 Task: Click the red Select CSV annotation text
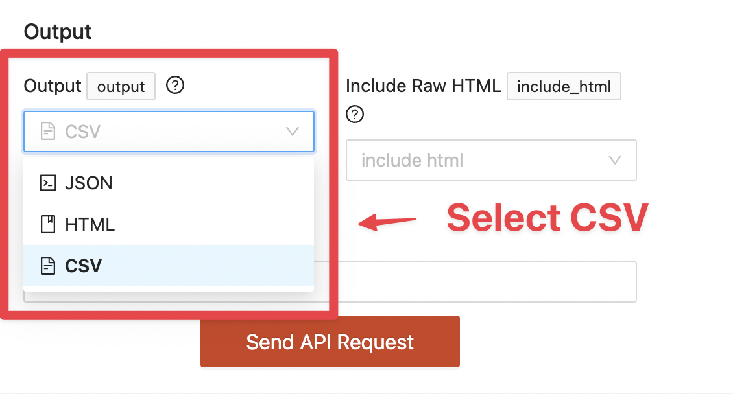point(547,218)
